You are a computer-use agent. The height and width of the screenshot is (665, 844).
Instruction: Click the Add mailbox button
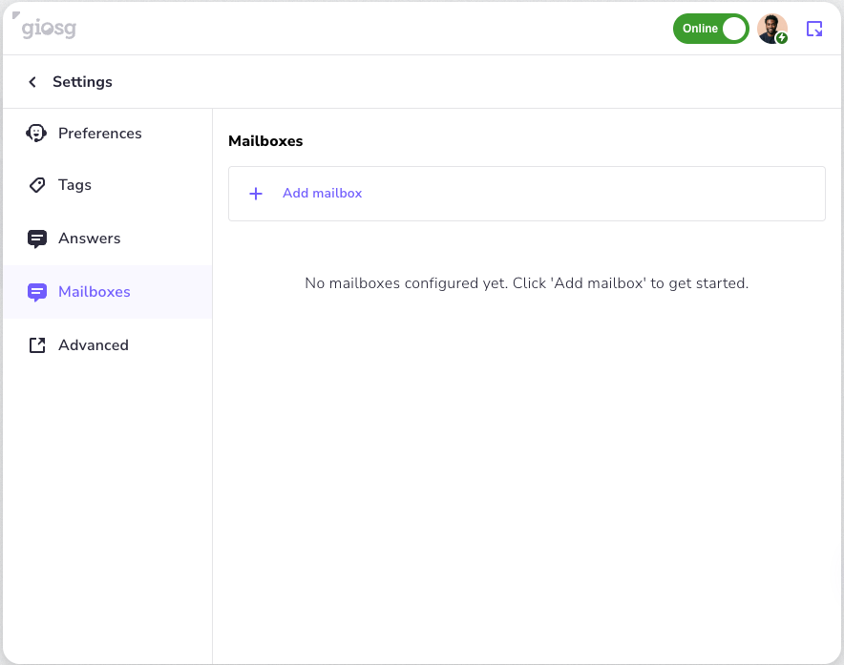(322, 193)
